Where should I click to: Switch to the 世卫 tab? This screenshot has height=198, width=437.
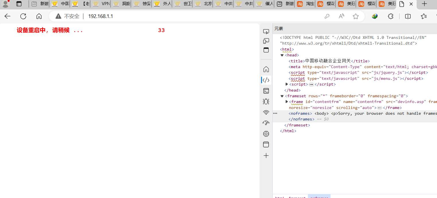point(183,4)
